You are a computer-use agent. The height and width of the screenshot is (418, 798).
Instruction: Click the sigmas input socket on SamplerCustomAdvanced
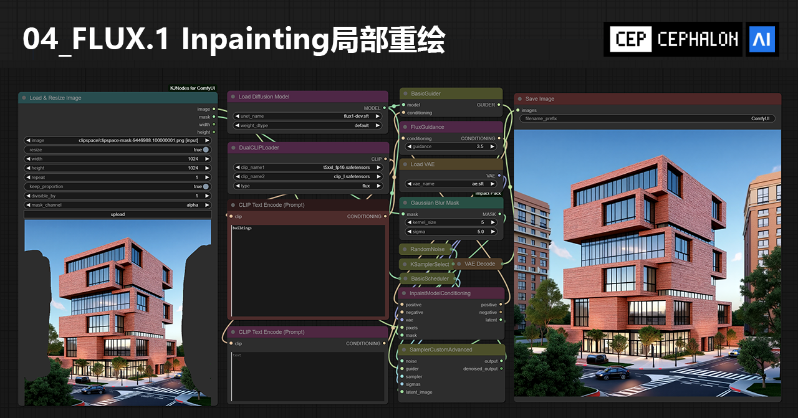pos(401,384)
